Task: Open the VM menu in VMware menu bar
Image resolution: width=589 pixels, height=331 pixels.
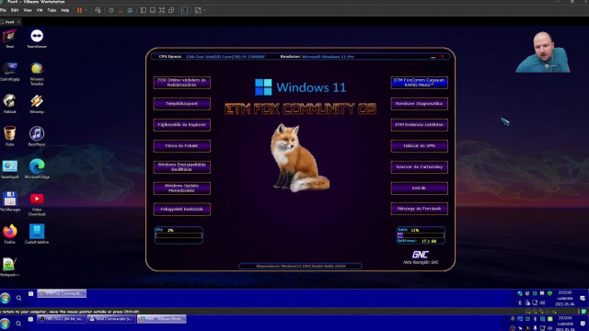Action: [40, 10]
